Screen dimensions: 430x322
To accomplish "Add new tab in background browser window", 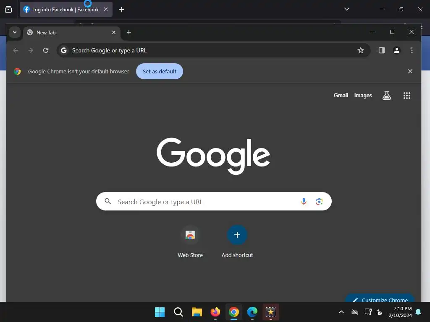I will [121, 10].
